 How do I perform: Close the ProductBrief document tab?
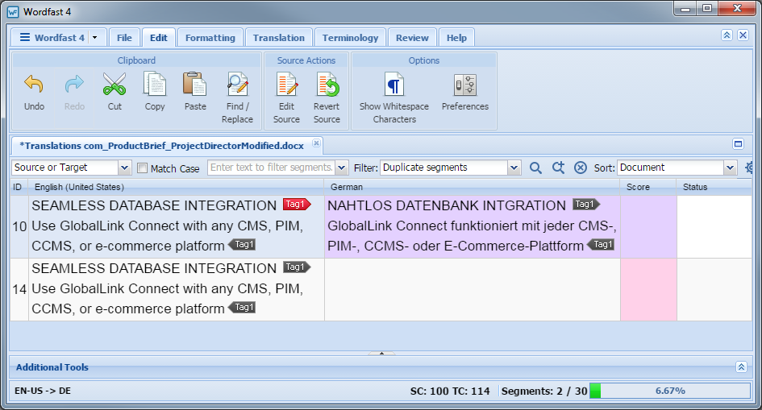[316, 143]
